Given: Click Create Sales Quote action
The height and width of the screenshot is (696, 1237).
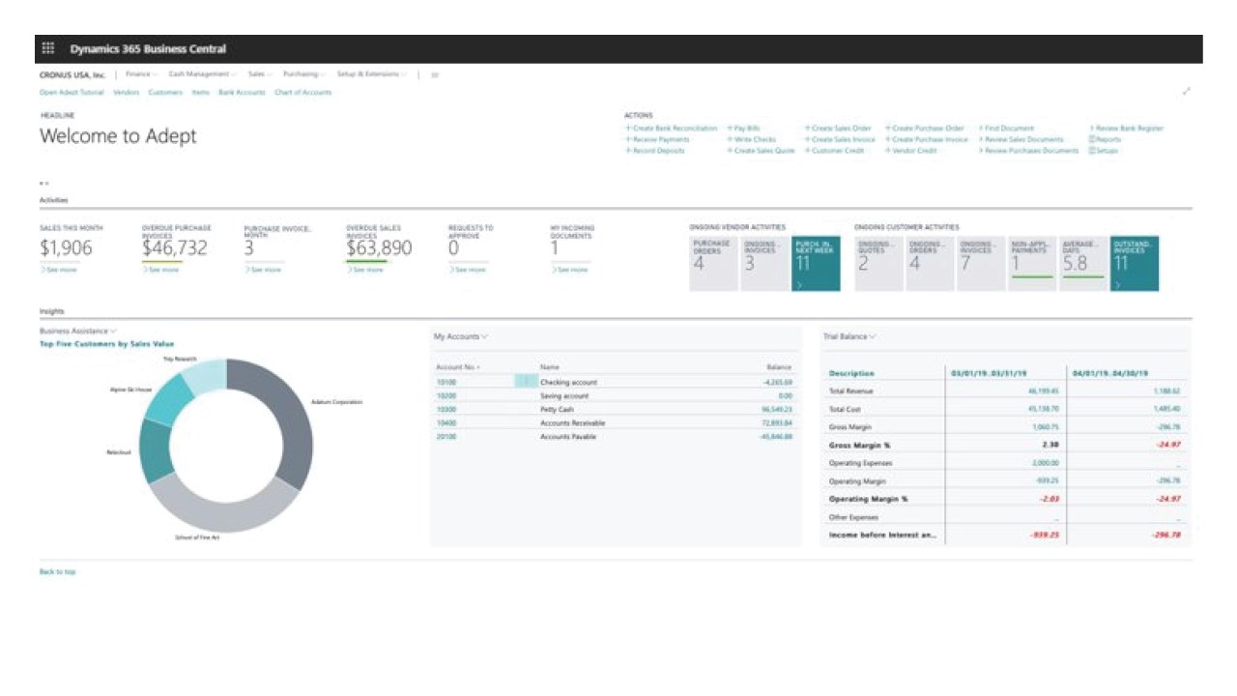Looking at the screenshot, I should pos(761,151).
